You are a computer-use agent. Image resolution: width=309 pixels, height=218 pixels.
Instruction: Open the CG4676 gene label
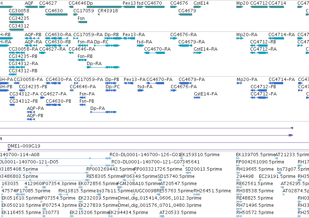[x=179, y=3]
